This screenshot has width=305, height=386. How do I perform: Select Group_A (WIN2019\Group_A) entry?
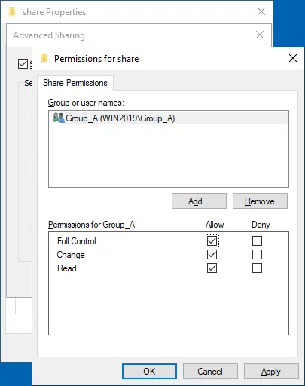pos(168,118)
